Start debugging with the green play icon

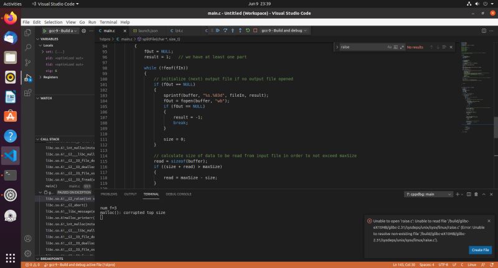click(x=45, y=30)
